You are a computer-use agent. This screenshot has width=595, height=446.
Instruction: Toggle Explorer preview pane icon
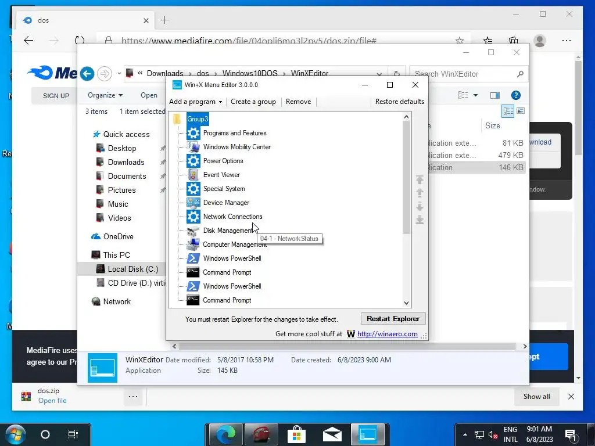coord(495,96)
